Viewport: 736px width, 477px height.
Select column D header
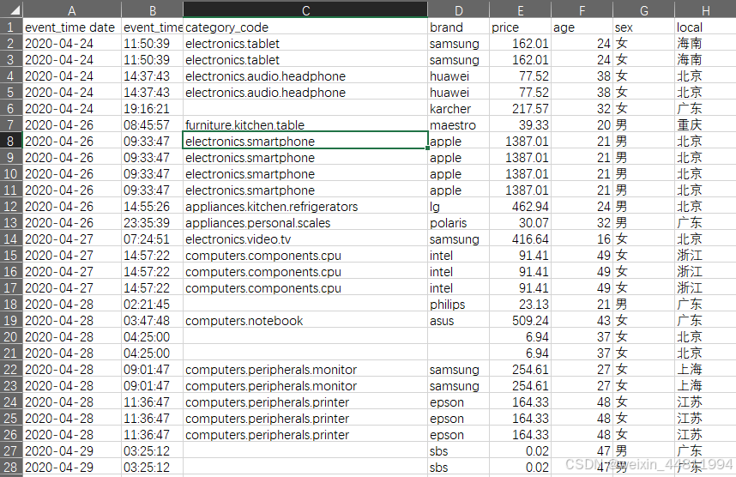459,9
